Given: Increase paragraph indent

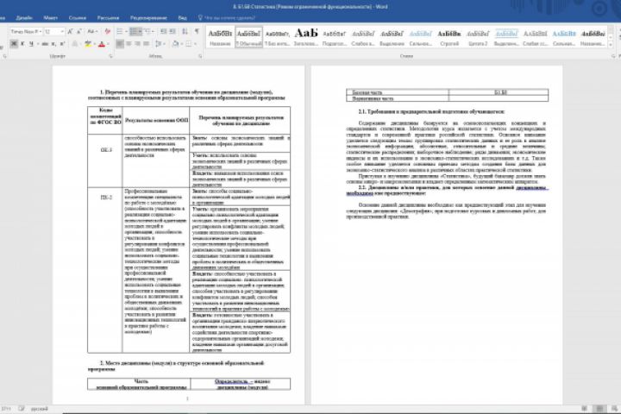Looking at the screenshot, I should click(x=172, y=31).
